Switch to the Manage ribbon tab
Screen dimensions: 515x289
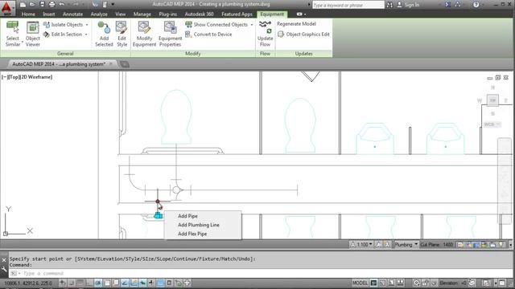(142, 14)
